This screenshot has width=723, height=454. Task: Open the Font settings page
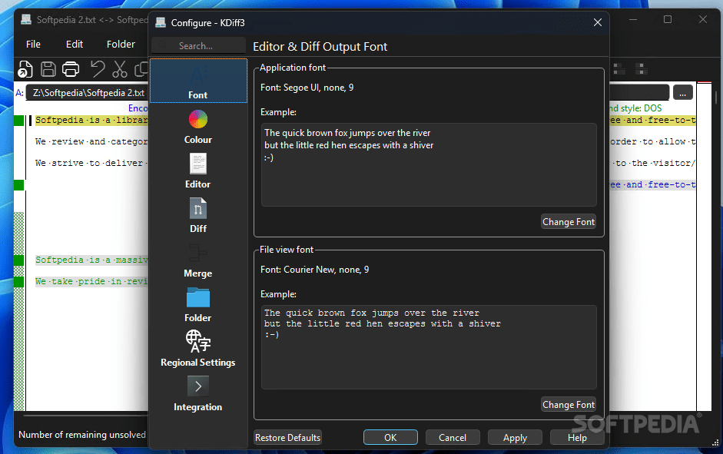(197, 81)
